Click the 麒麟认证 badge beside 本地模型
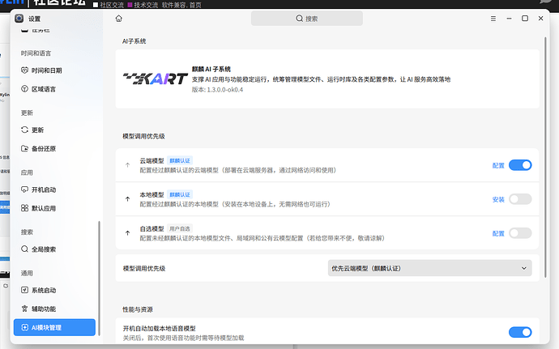 coord(180,194)
